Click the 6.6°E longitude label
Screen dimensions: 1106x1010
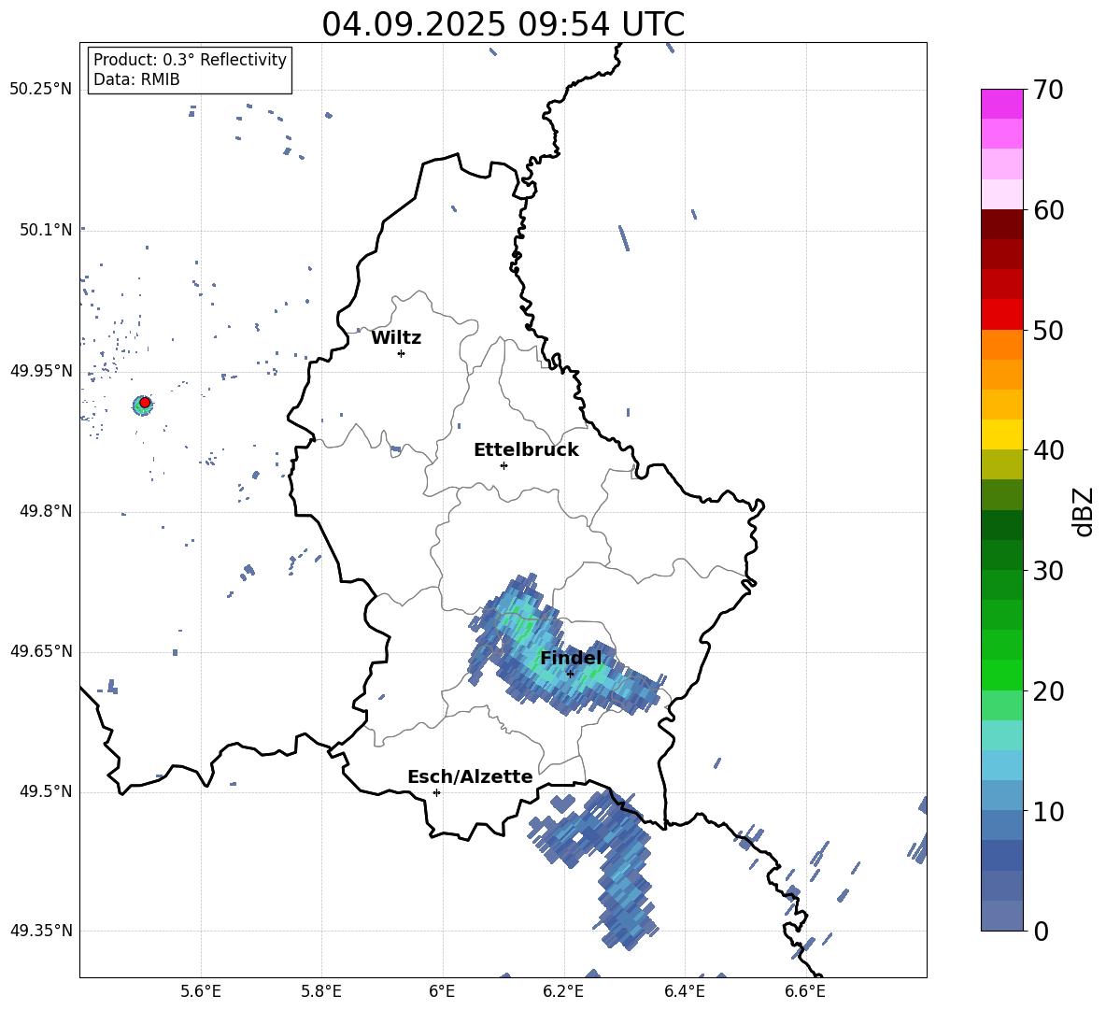805,991
